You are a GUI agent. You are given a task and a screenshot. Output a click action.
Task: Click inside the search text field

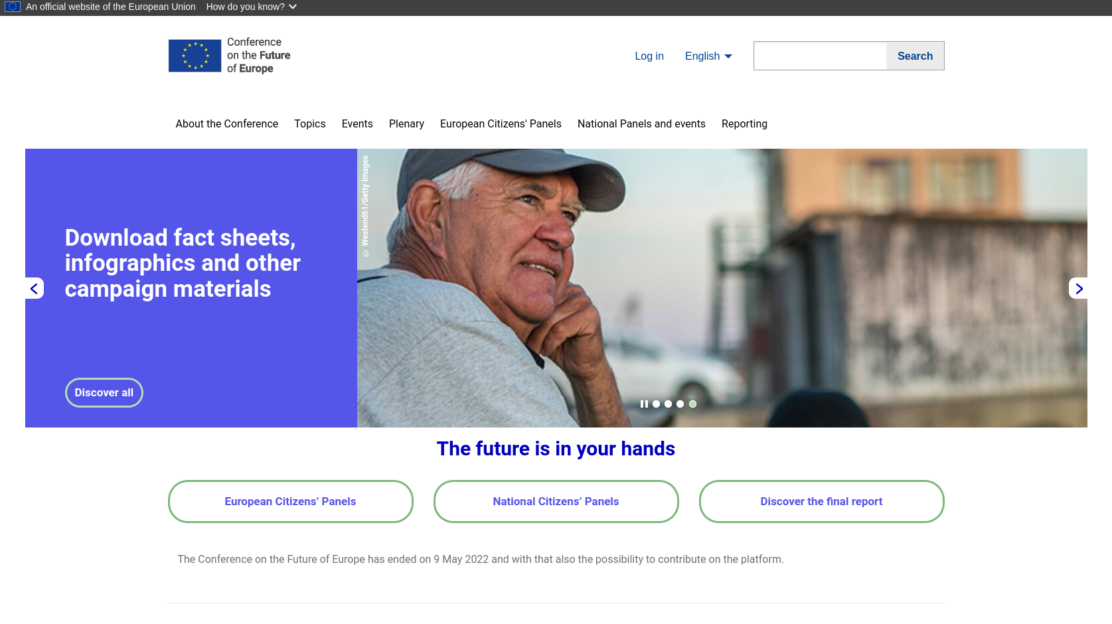point(820,56)
